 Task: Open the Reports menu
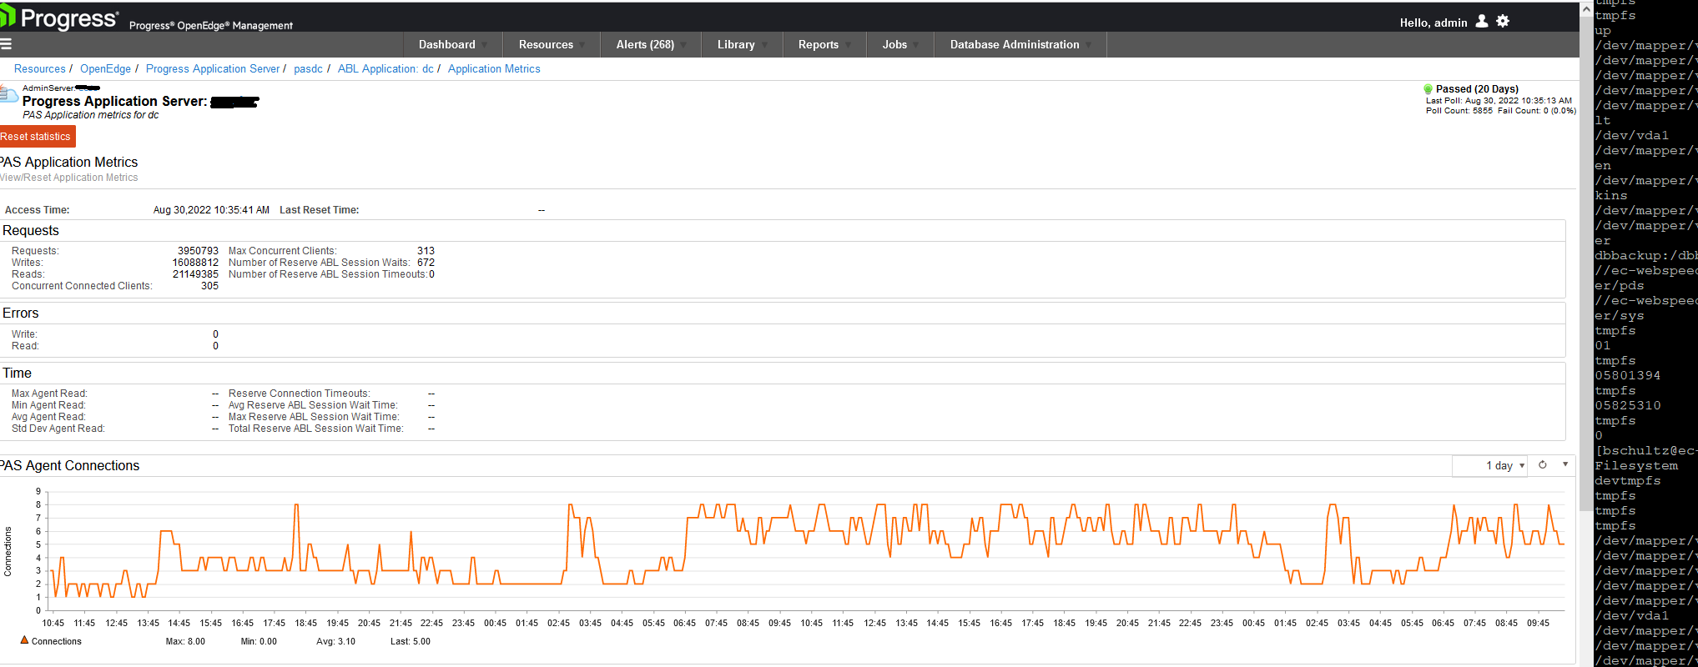(824, 45)
